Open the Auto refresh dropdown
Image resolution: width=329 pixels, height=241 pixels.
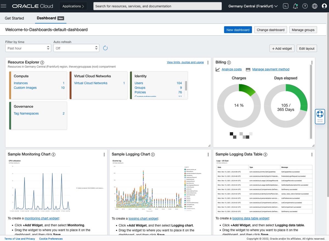pos(76,48)
